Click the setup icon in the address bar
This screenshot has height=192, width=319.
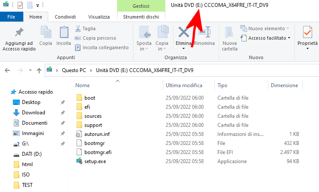(50, 70)
